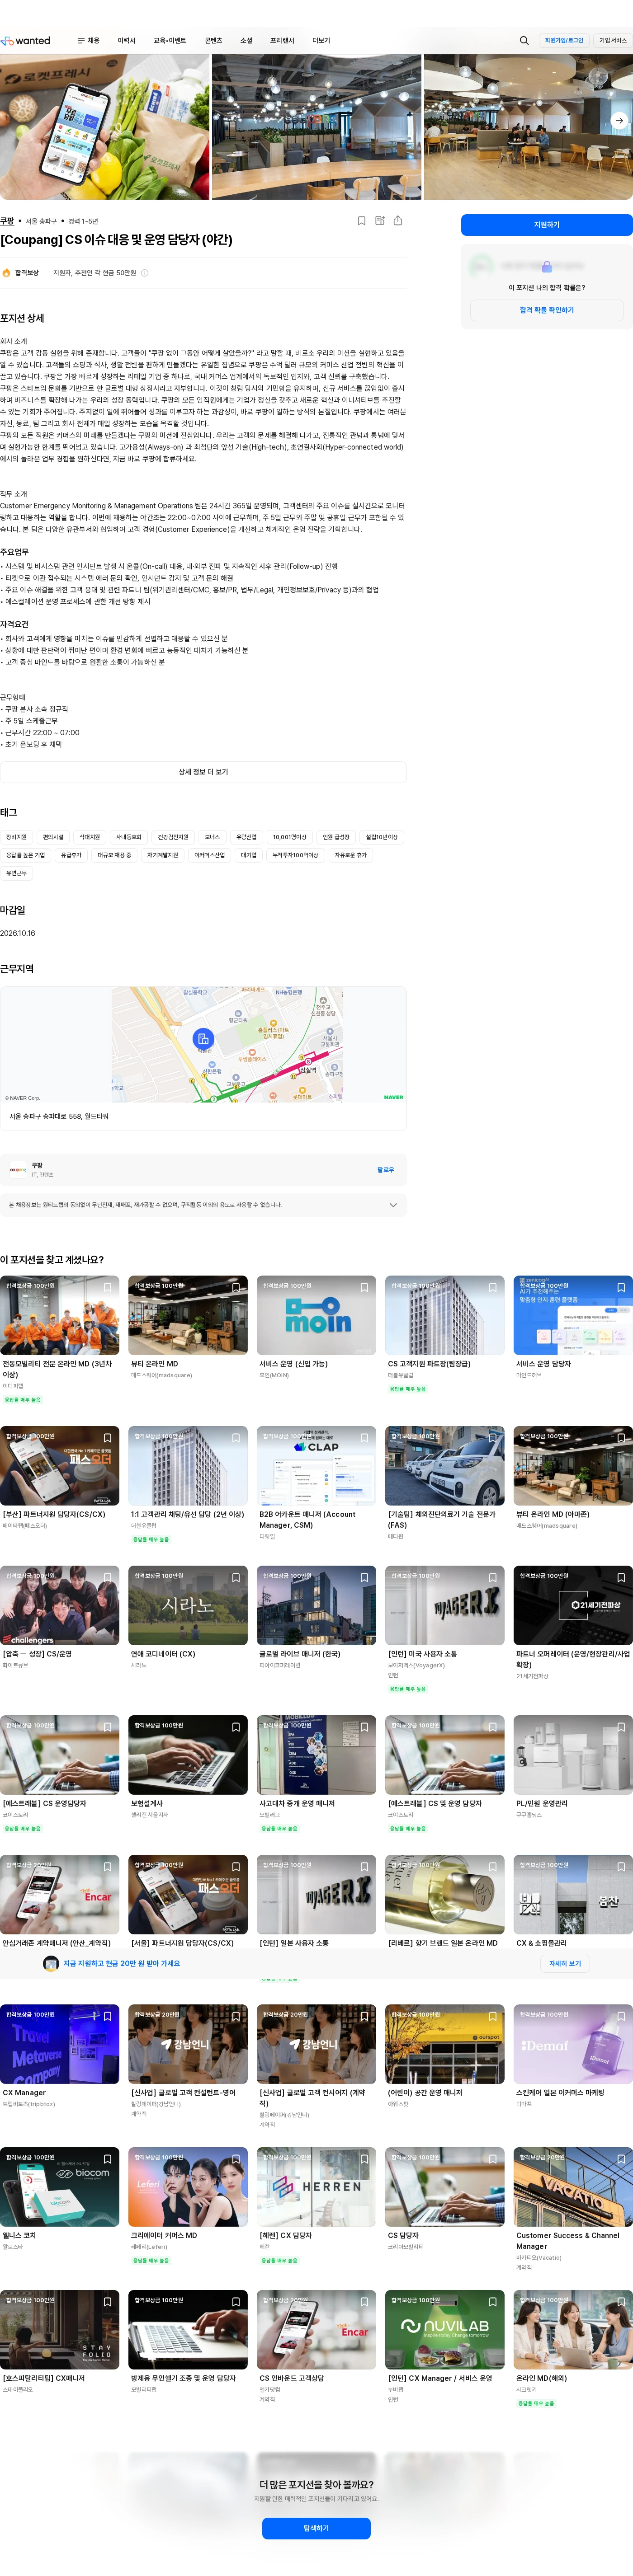Share this job posting via share icon
The height and width of the screenshot is (2576, 633).
point(398,221)
